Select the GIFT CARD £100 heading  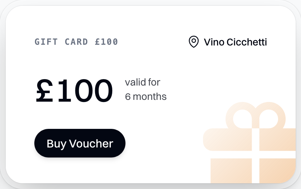click(x=76, y=42)
